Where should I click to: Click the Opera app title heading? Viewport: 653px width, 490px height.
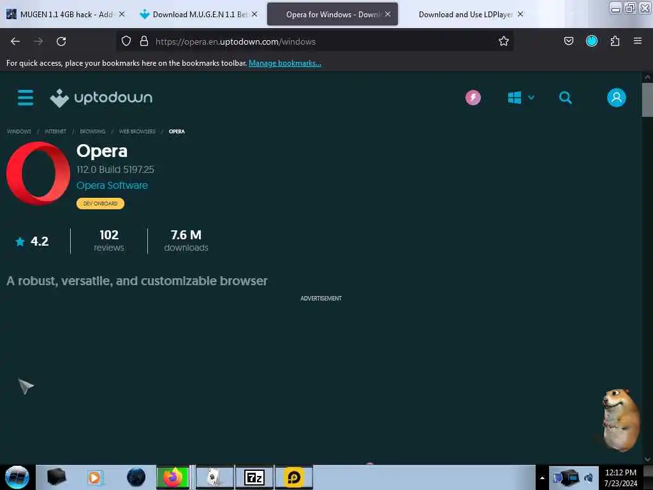(102, 151)
